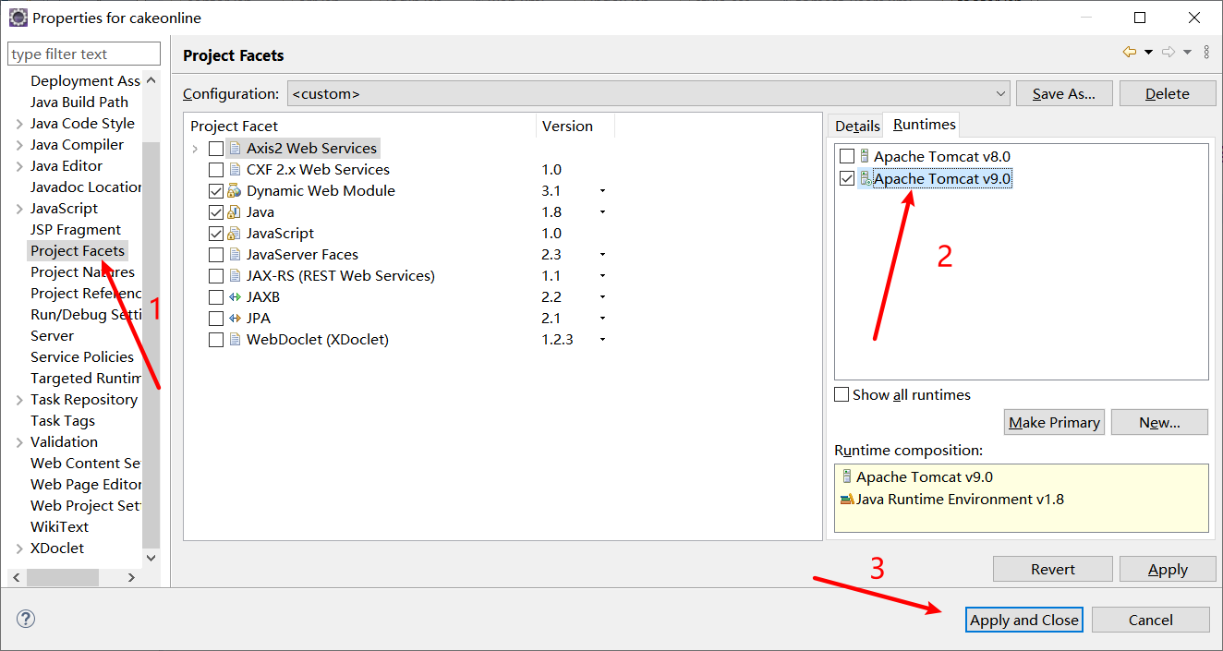1223x651 pixels.
Task: Click the Apache Tomcat v9.0 server icon
Action: tap(865, 178)
